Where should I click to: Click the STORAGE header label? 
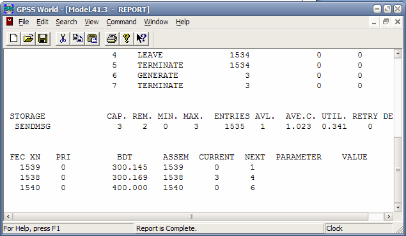pyautogui.click(x=27, y=116)
